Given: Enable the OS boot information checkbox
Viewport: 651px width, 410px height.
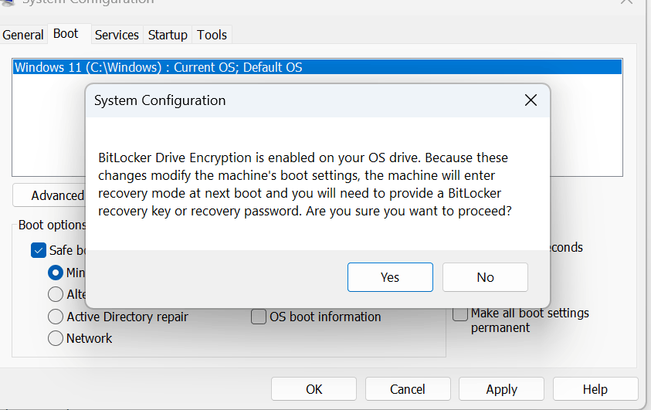Looking at the screenshot, I should pos(259,317).
